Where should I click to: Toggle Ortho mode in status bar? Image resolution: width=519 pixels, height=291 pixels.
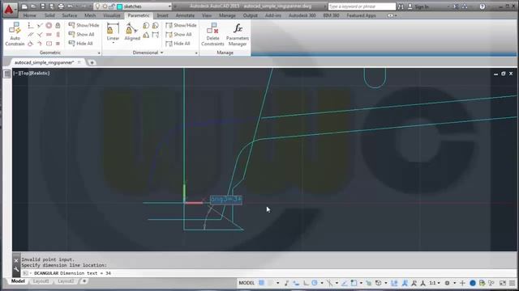[x=306, y=283]
